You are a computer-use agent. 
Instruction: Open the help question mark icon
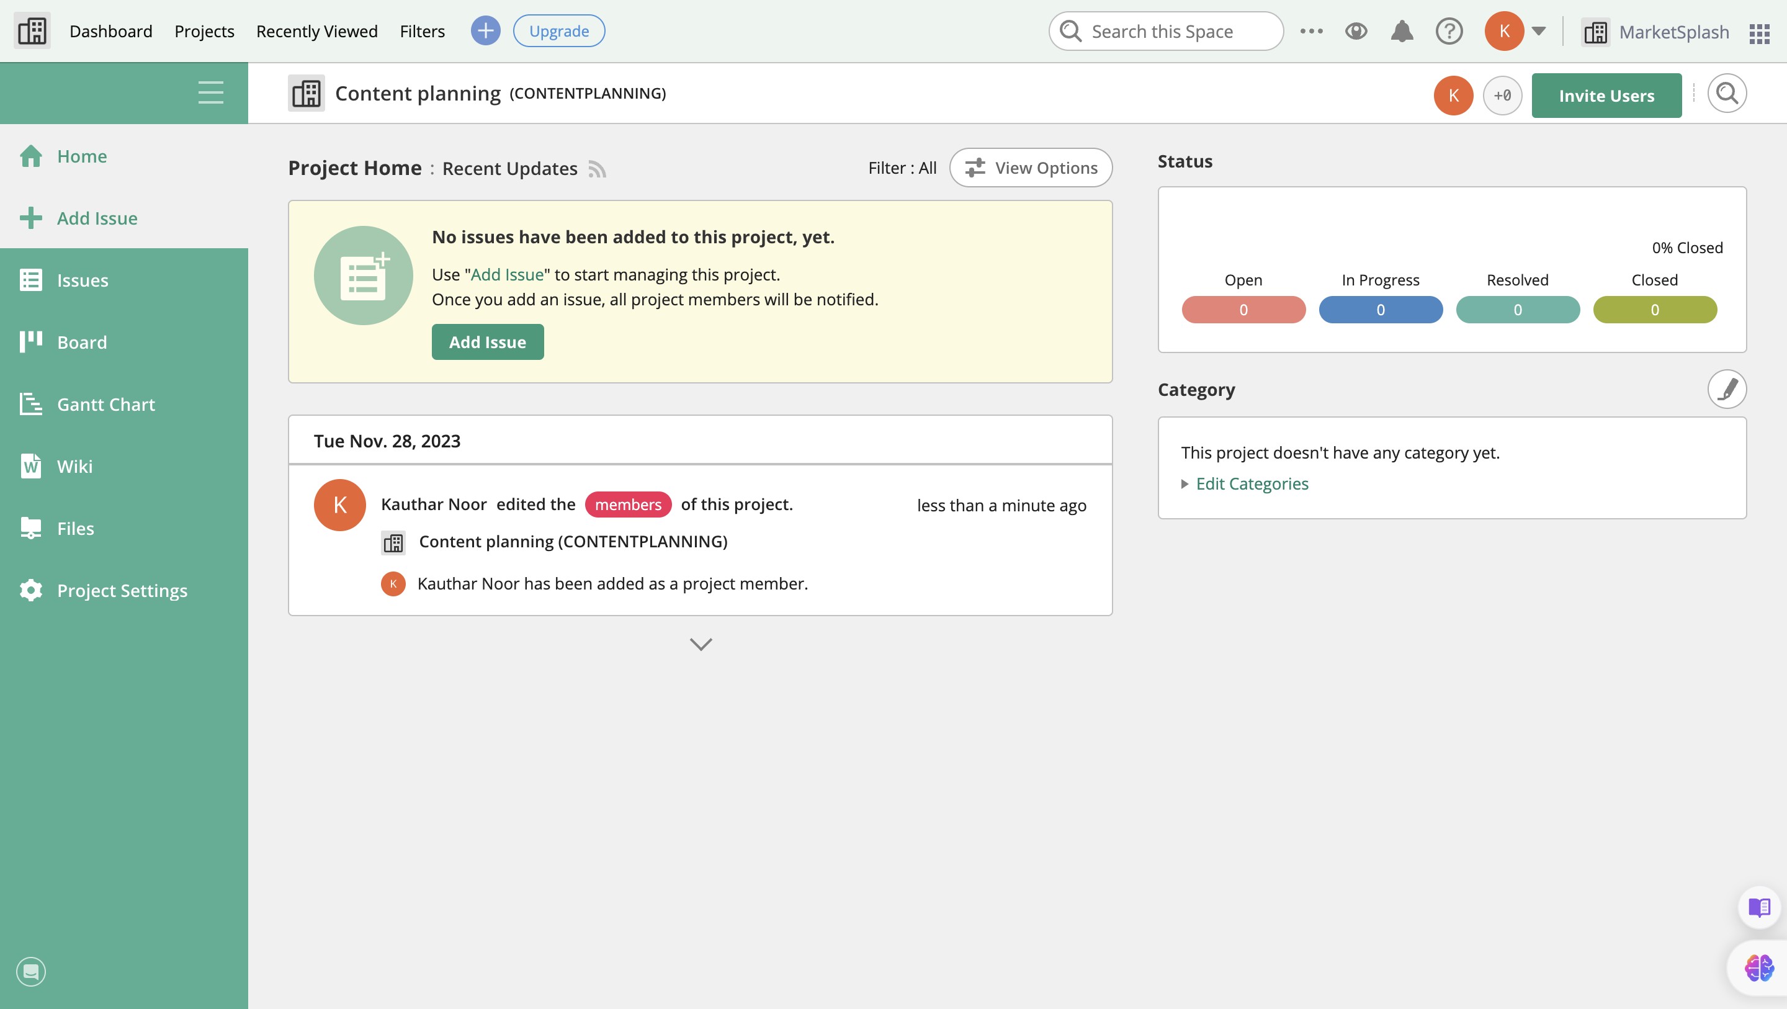1448,31
